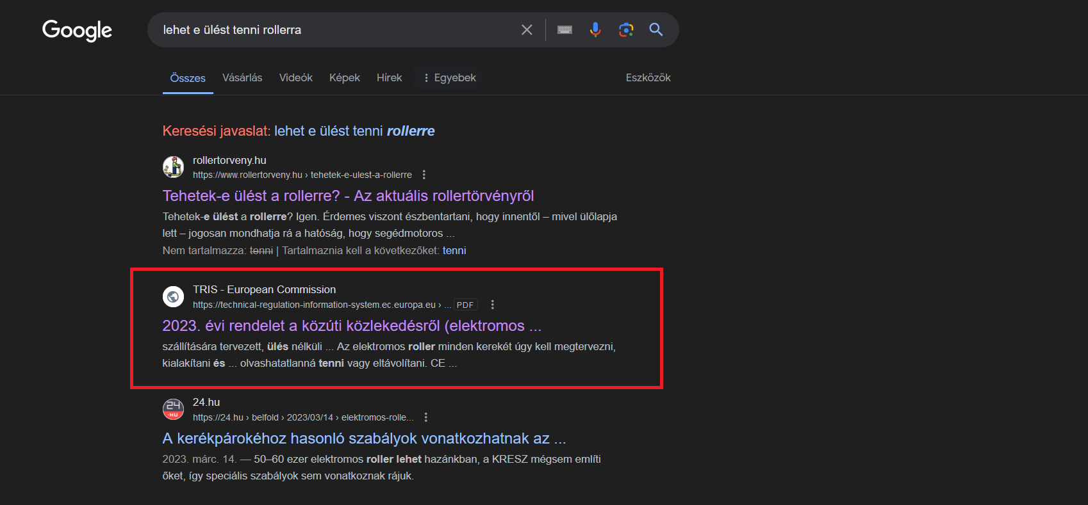Open result 'A kerékpárokéhoz hasonló szabályok vonatkozhatnak az'

364,438
